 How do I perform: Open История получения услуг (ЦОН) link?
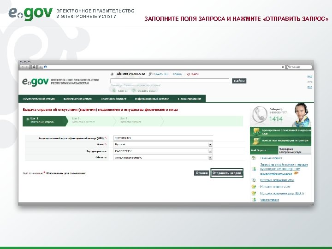click(x=282, y=193)
